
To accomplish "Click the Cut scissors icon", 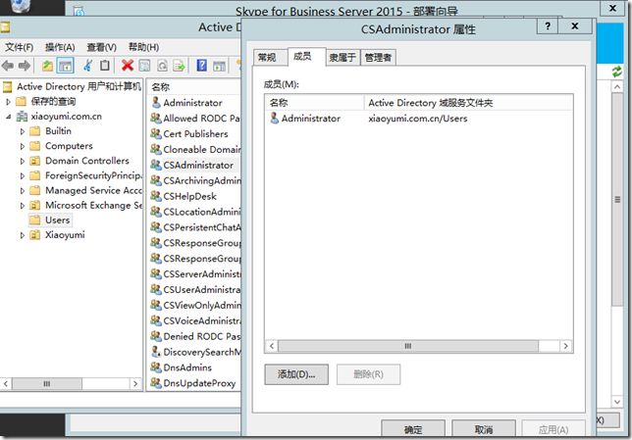I will [x=87, y=66].
